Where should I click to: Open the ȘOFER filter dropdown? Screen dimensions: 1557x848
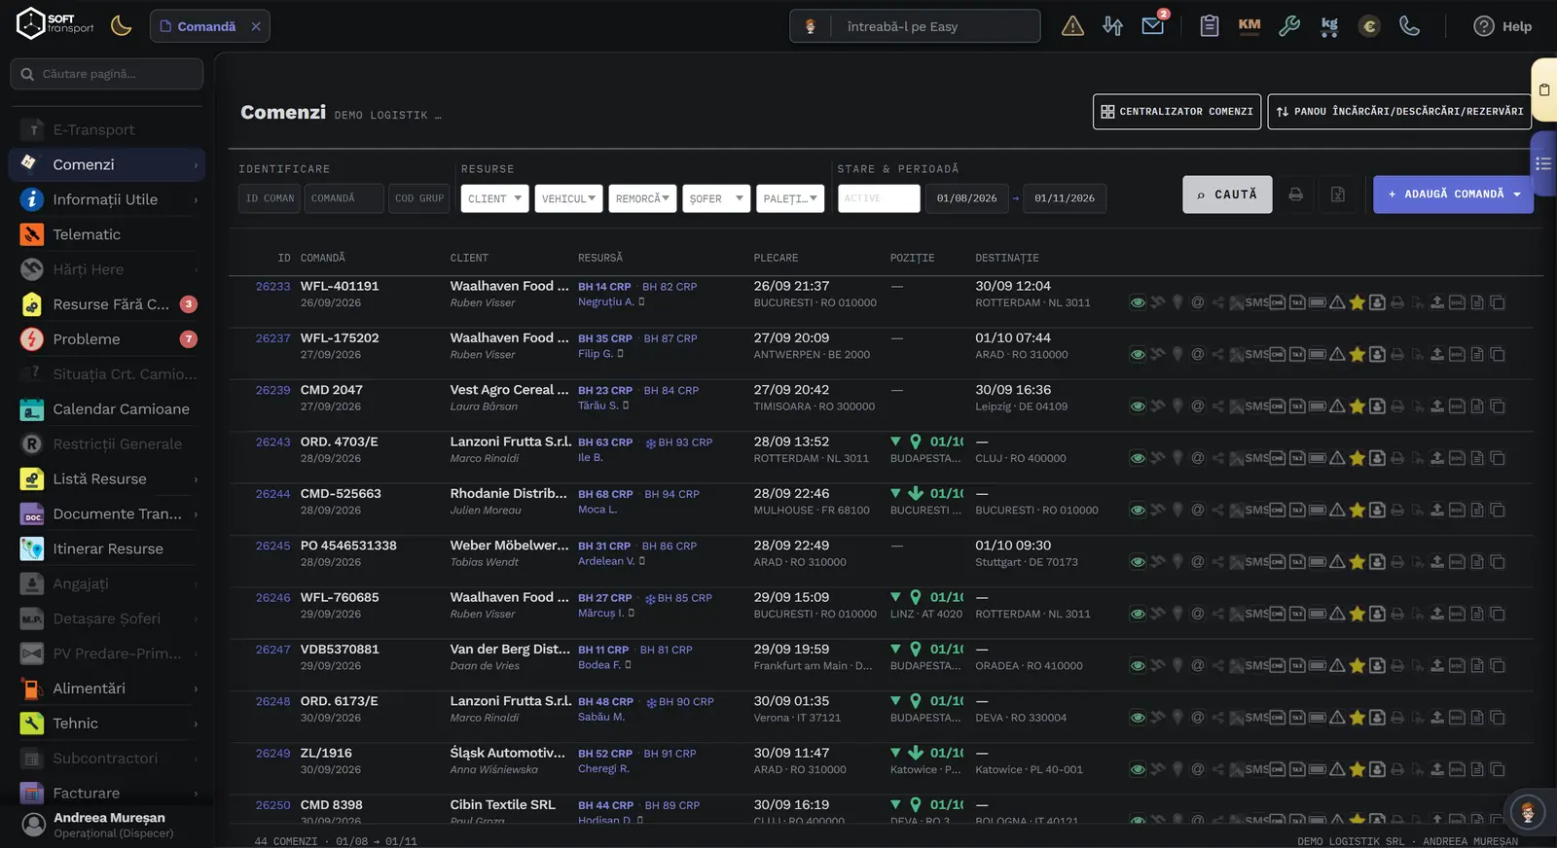[x=716, y=198]
